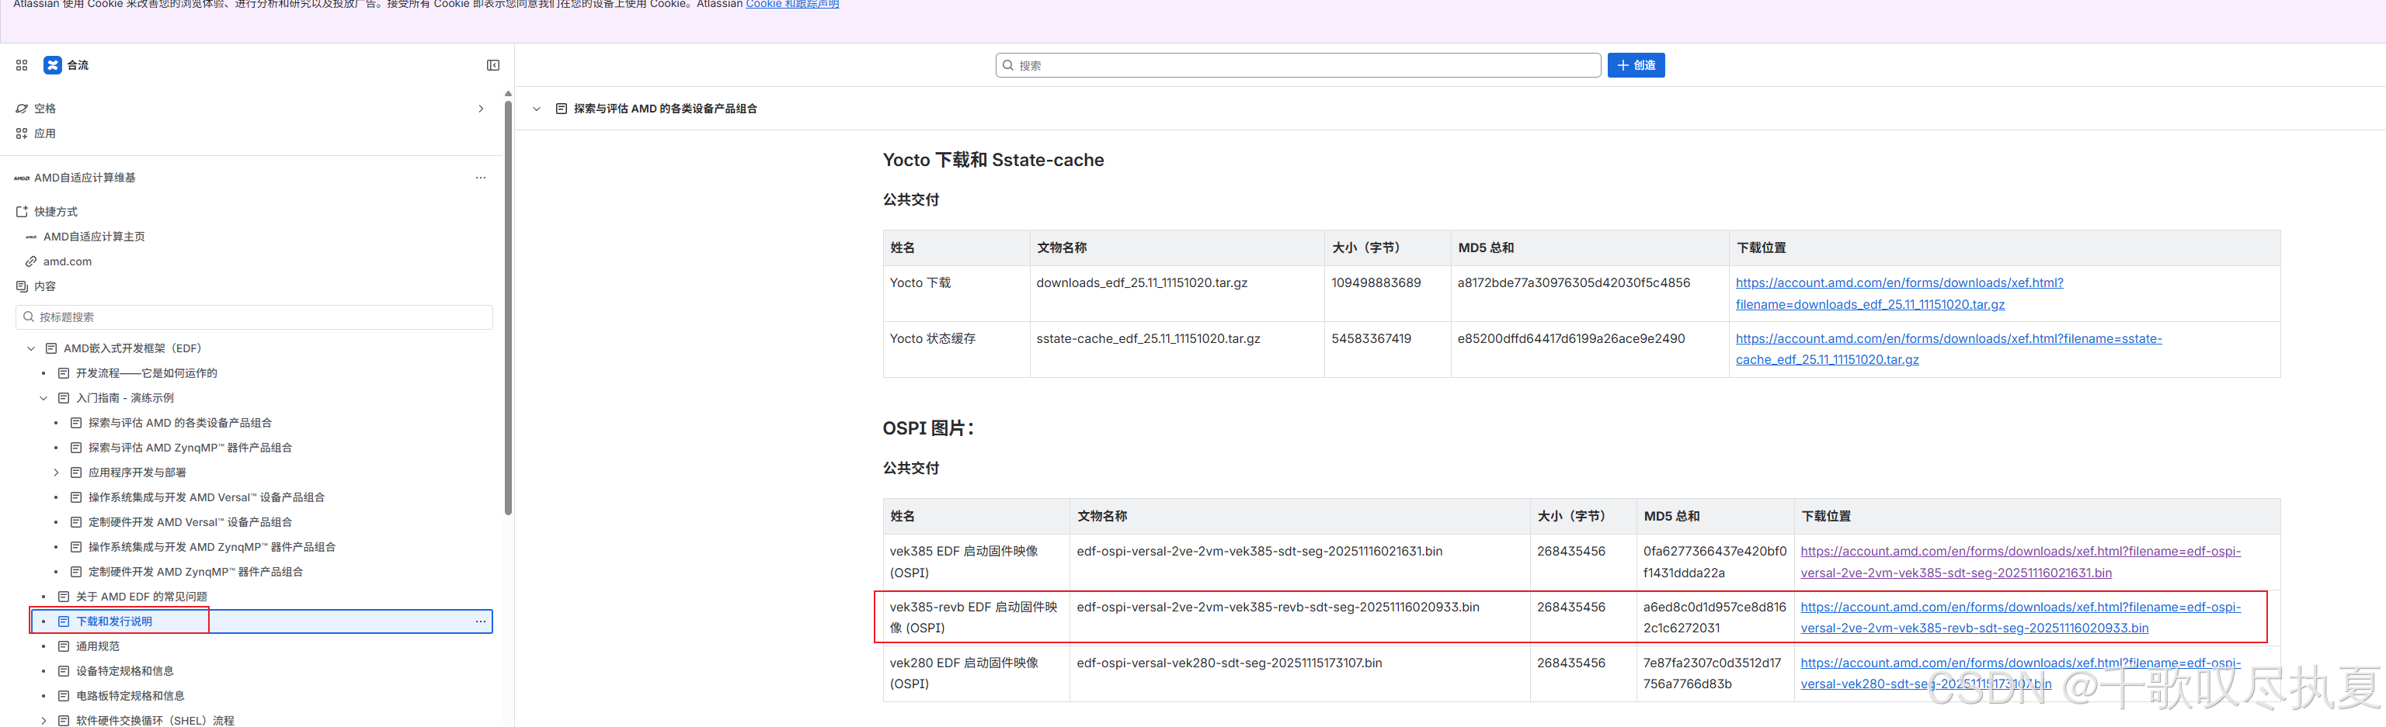
Task: Open 开发流程——它是如何运作的 page
Action: pyautogui.click(x=146, y=374)
